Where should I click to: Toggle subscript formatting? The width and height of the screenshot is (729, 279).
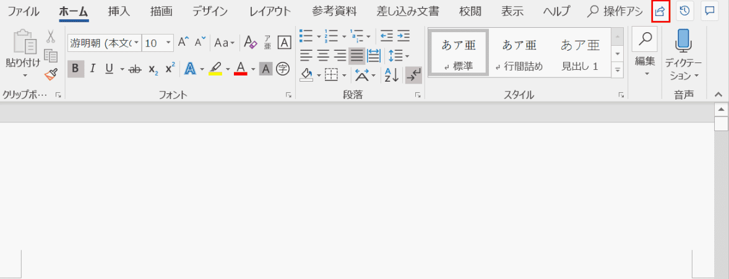153,69
